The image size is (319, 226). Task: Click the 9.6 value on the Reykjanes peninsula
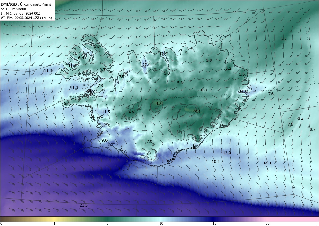pyautogui.click(x=104, y=140)
